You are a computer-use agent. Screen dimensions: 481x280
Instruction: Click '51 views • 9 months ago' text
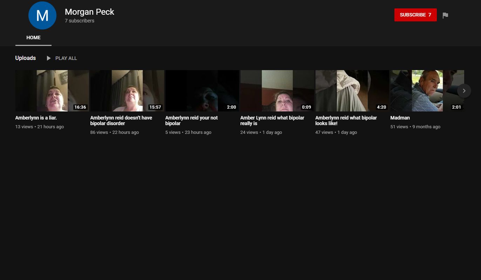click(415, 127)
